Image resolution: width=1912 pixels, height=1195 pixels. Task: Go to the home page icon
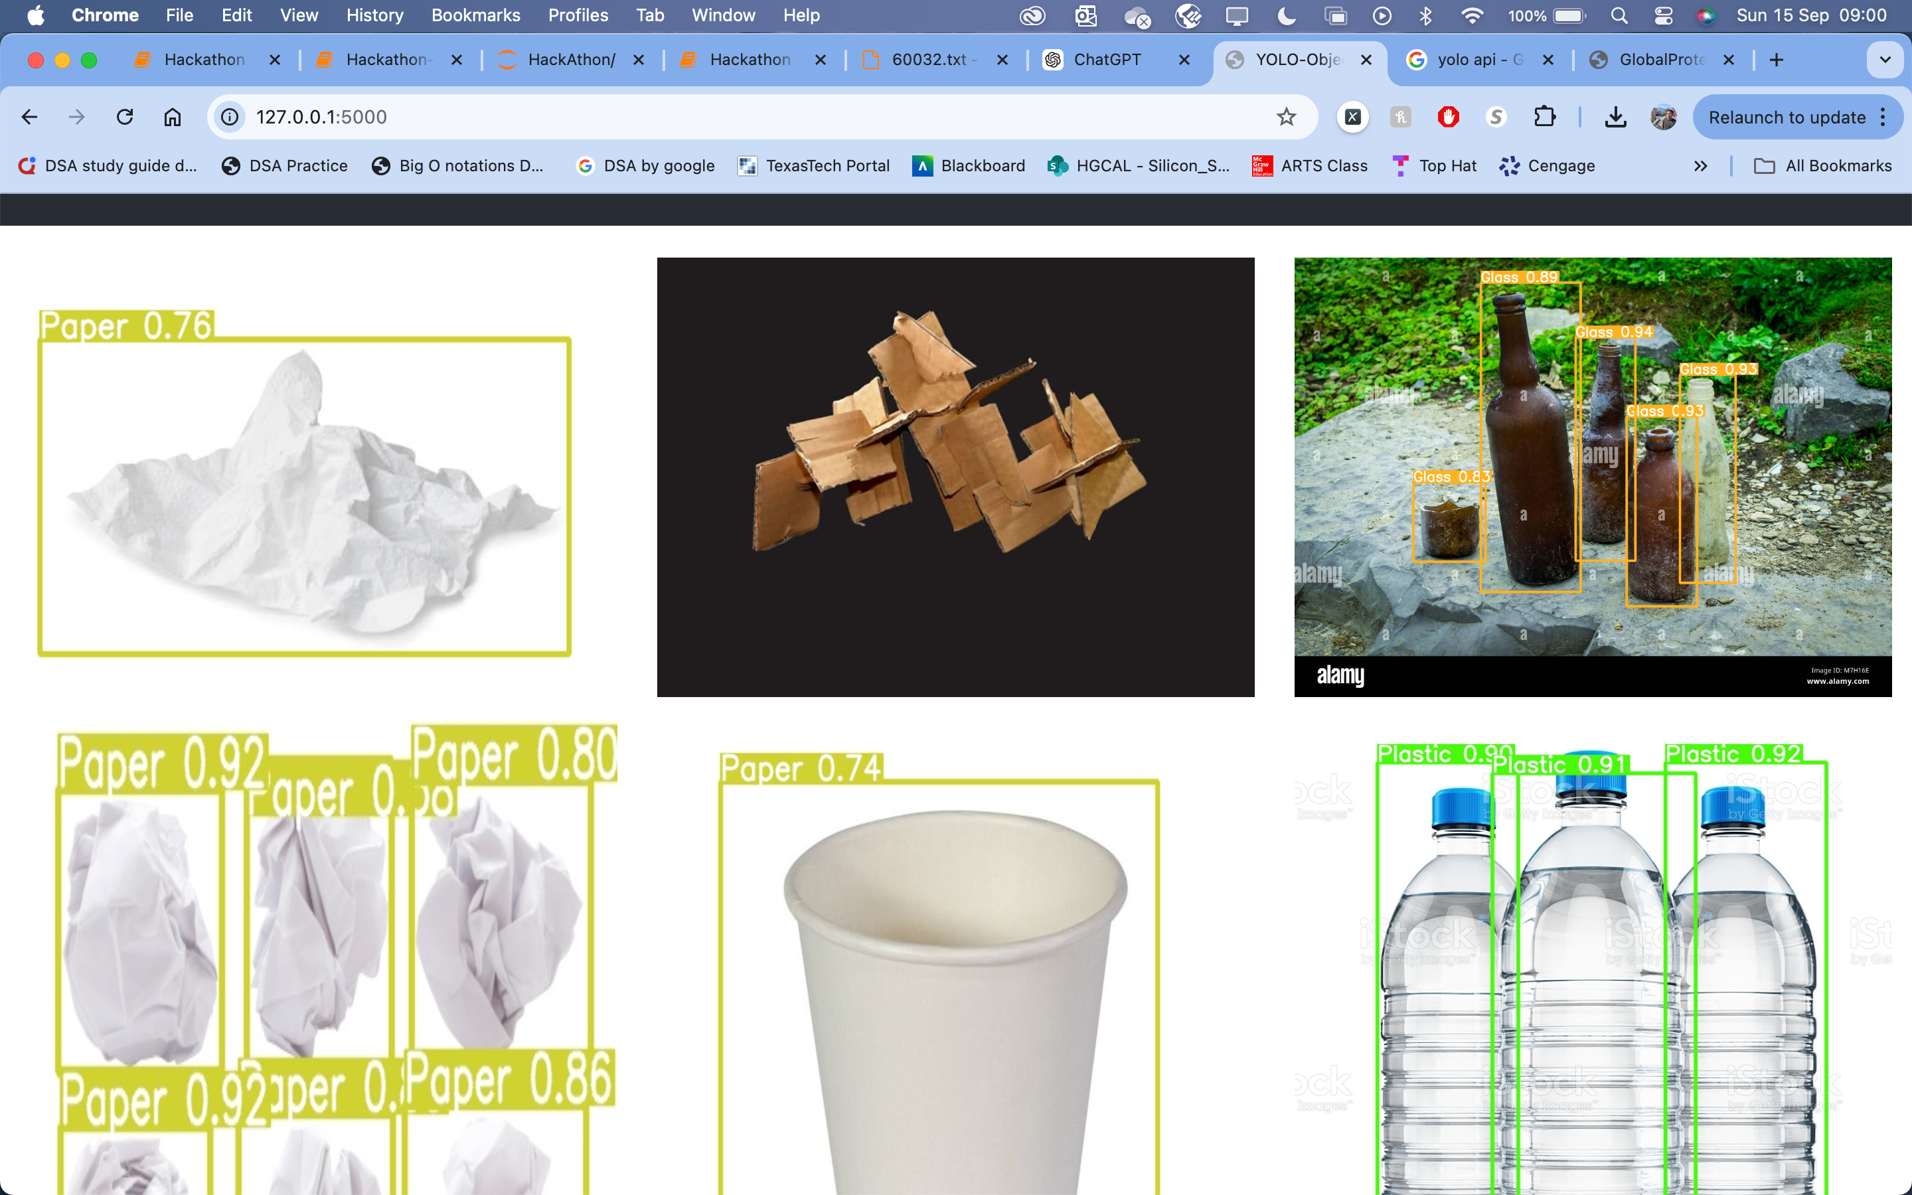click(172, 117)
